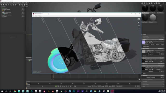166x93 pixels.
Task: Clear the Roughness Map texture with X
Action: click(x=153, y=52)
